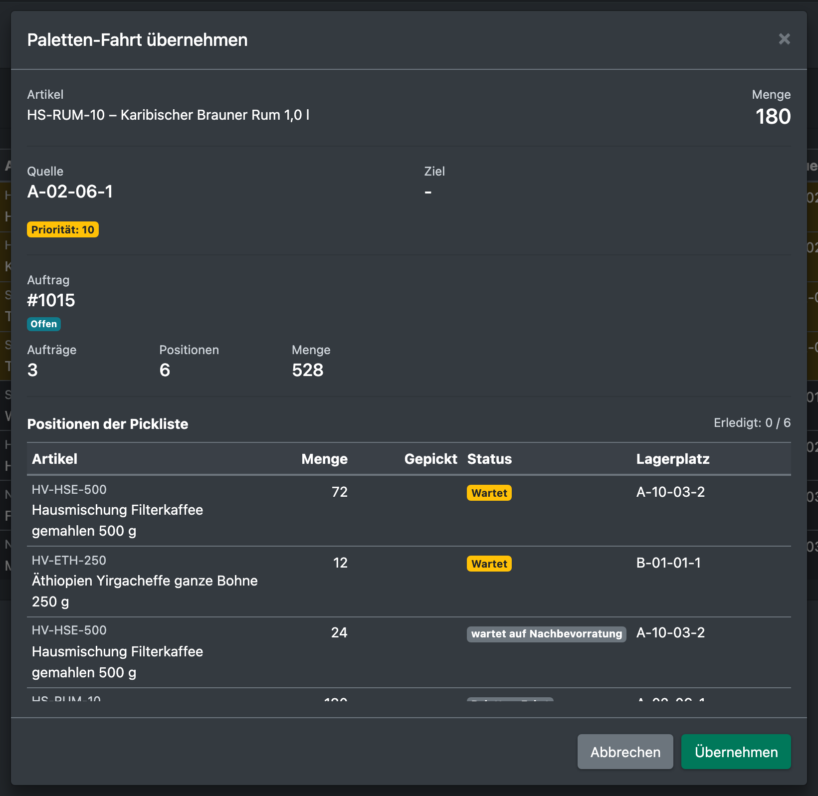Confirm with the Übernehmen button
This screenshot has width=818, height=796.
click(736, 752)
